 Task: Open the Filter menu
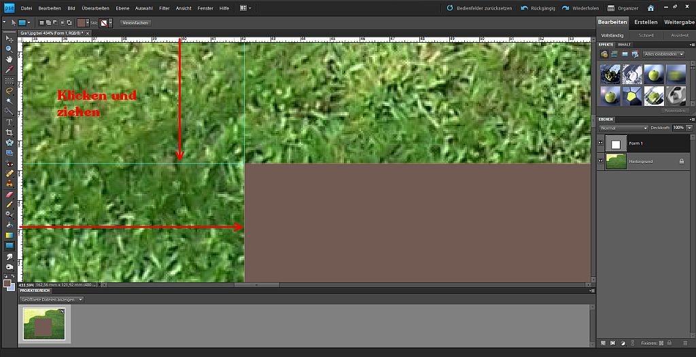[164, 8]
